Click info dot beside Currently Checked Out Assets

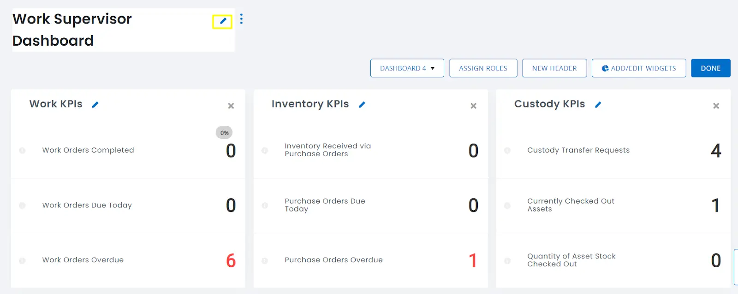(507, 206)
